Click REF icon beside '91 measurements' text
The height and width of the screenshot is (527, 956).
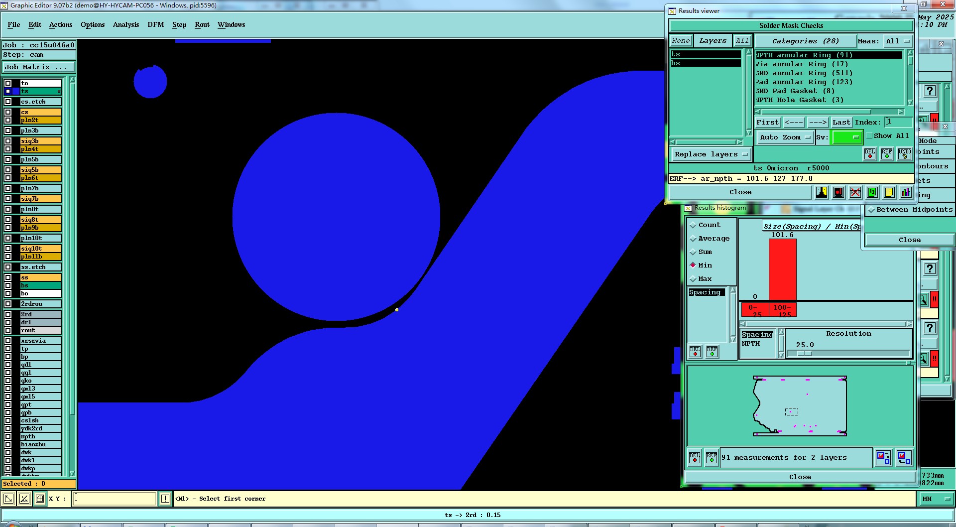tap(712, 457)
